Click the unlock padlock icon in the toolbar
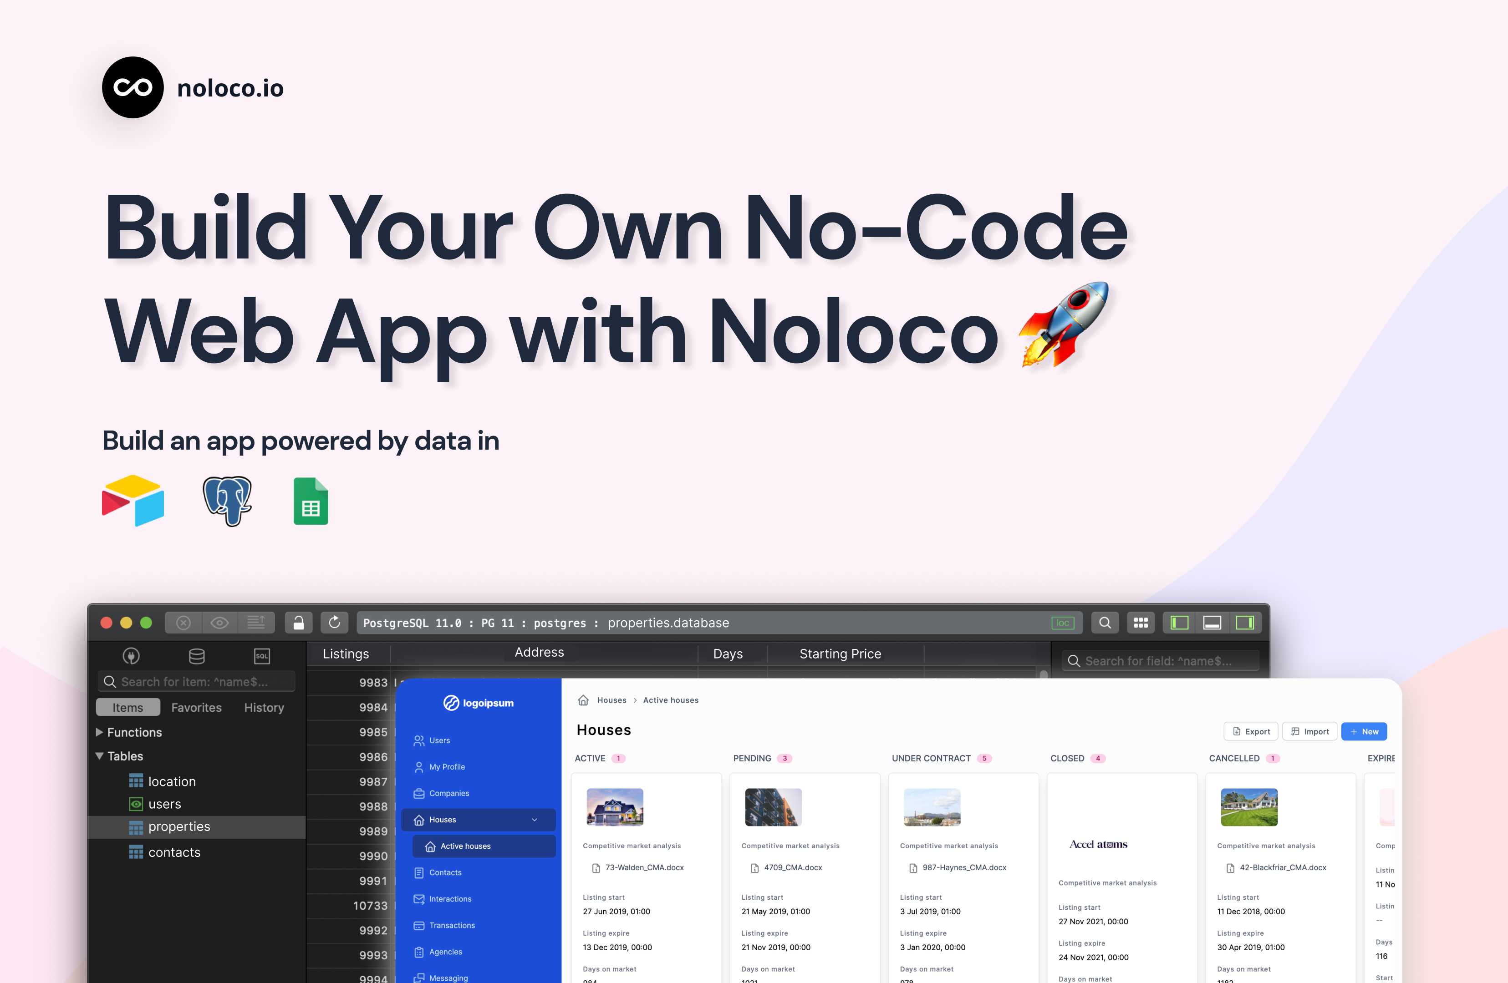The image size is (1508, 983). (298, 622)
